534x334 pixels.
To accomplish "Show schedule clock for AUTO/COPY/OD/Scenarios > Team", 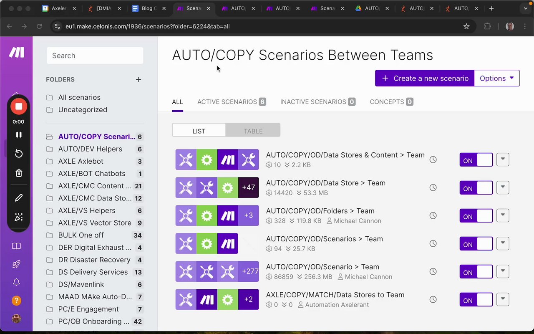I will click(x=433, y=243).
